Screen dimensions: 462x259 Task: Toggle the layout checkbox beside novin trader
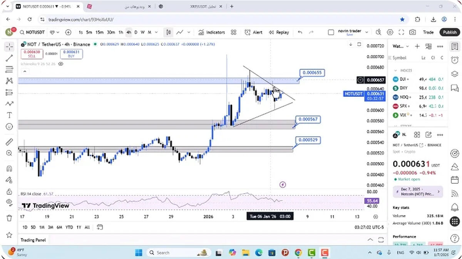coord(331,32)
